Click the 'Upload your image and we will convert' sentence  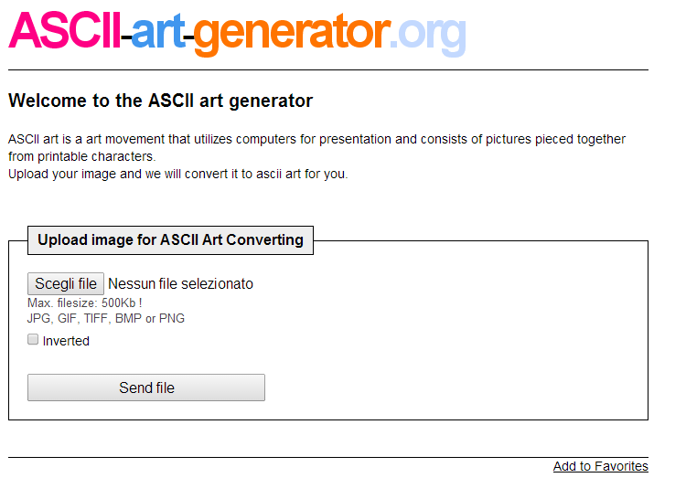(178, 174)
